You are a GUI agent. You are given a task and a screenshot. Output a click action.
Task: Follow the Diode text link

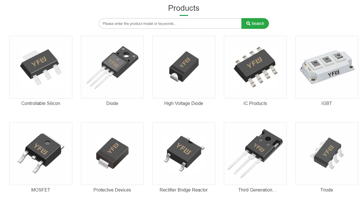(112, 103)
